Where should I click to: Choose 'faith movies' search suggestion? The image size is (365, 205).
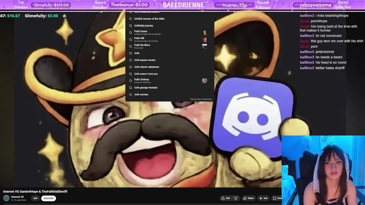[170, 95]
